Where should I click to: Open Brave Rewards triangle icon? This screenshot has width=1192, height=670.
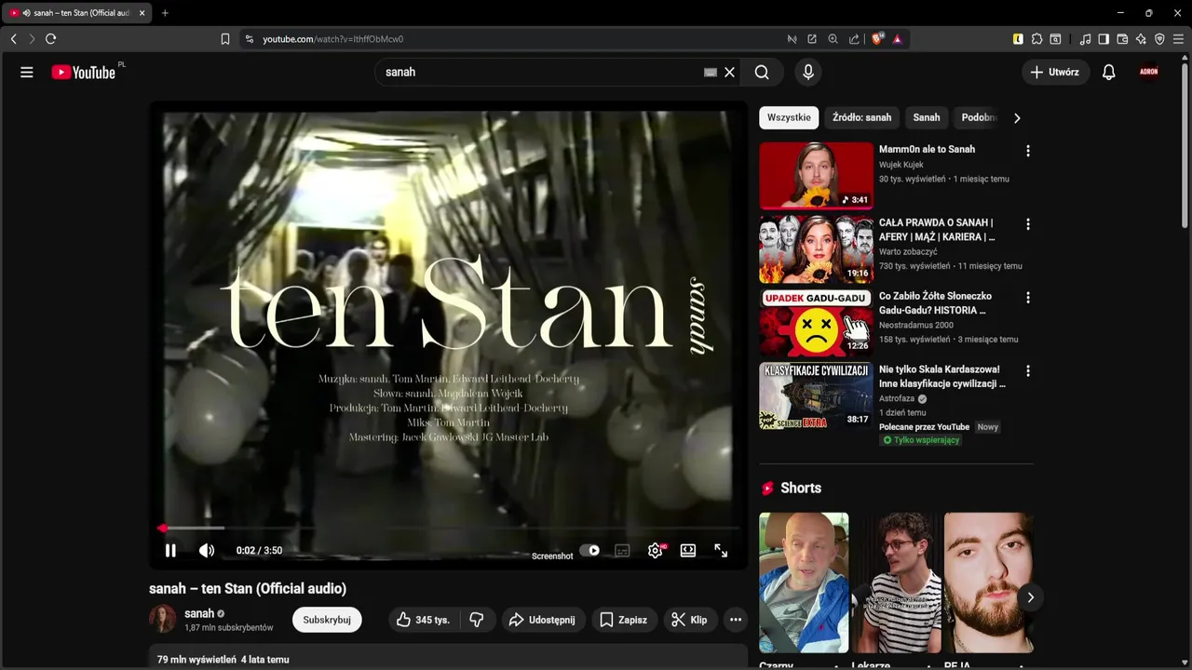click(x=898, y=39)
